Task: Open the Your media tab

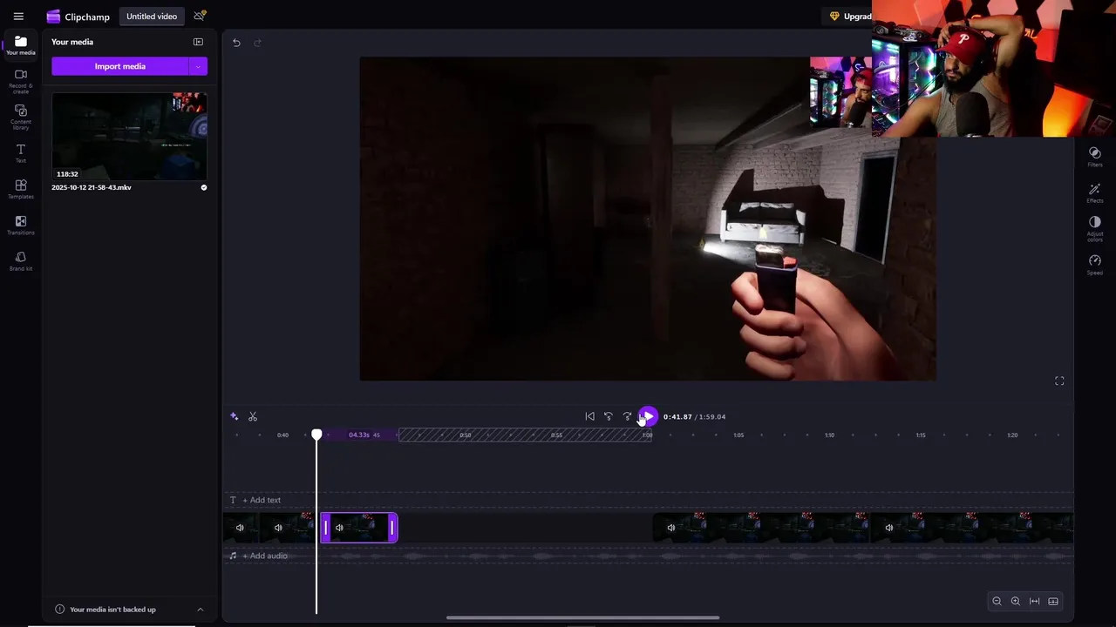Action: [21, 45]
